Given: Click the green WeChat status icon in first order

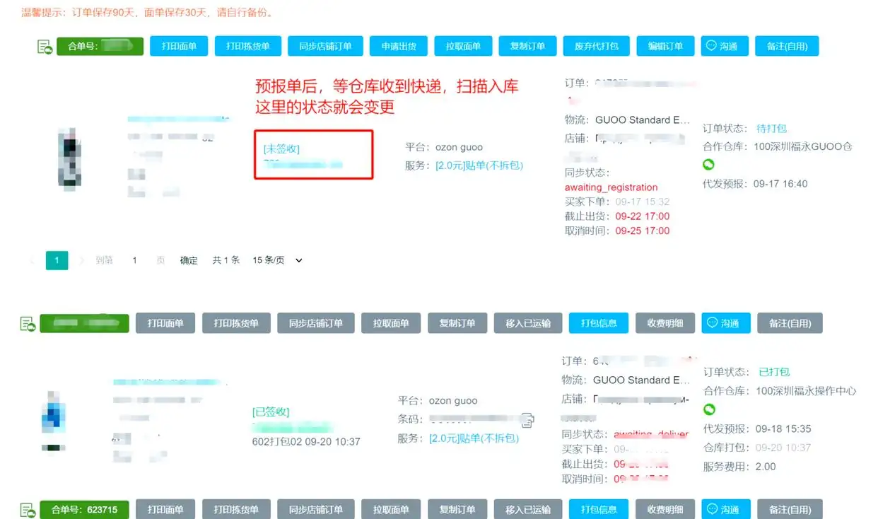Looking at the screenshot, I should tap(707, 164).
